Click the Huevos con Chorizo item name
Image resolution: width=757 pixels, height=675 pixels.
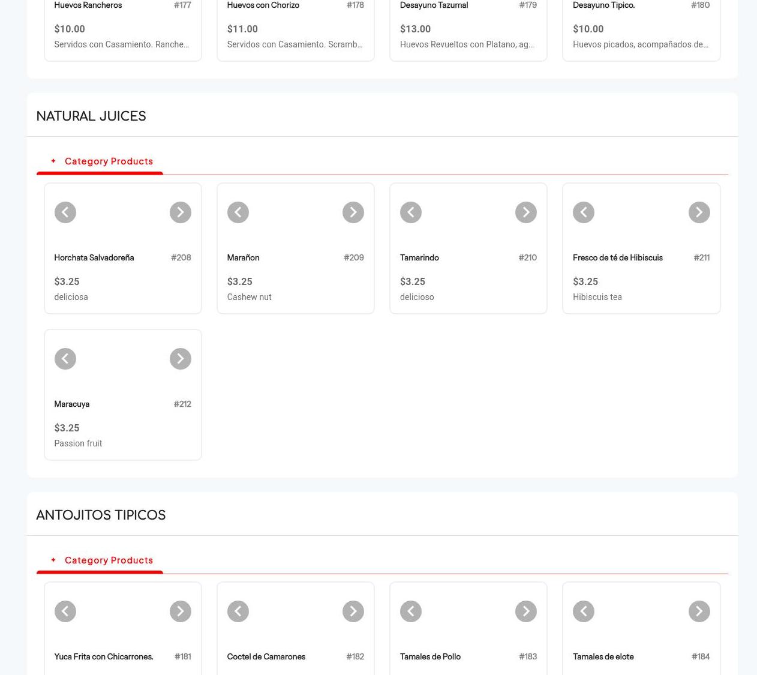point(263,5)
